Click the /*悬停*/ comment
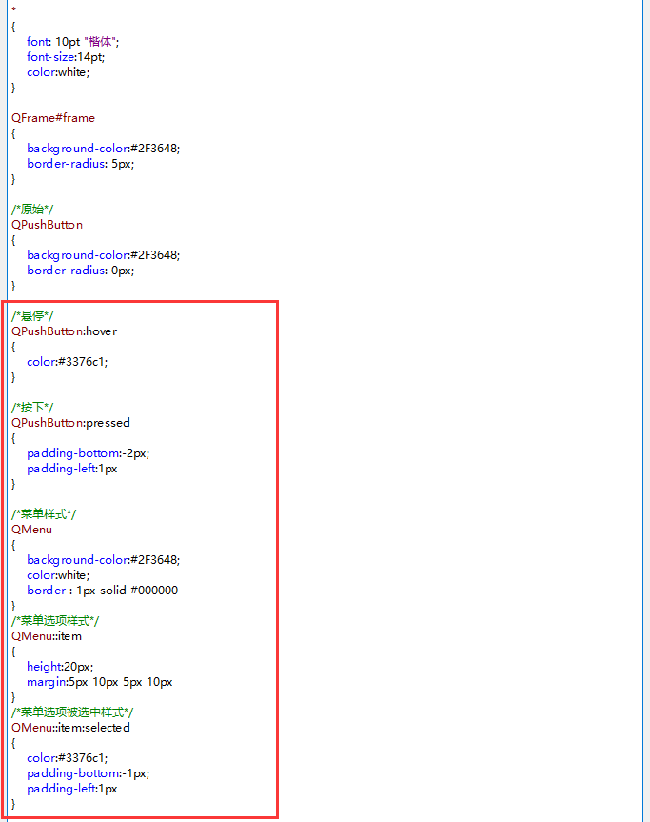 coord(32,316)
